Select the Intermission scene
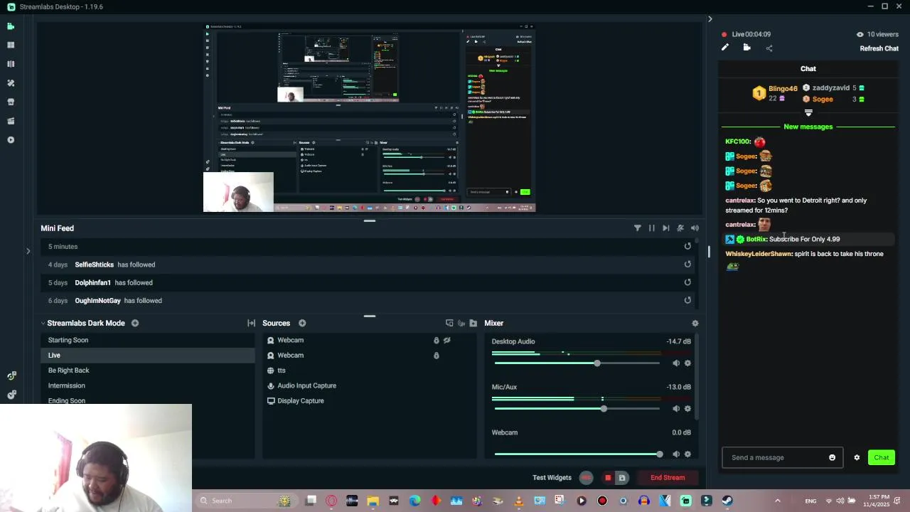The width and height of the screenshot is (910, 512). point(148,385)
